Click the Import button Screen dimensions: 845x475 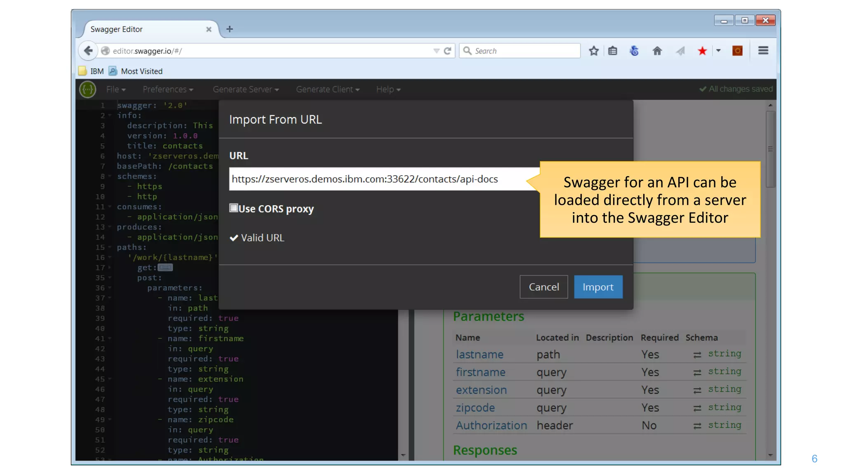click(x=598, y=287)
